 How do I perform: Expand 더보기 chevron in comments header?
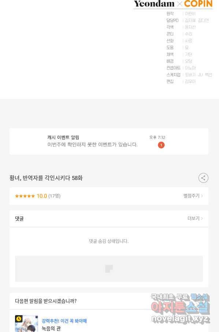click(202, 218)
